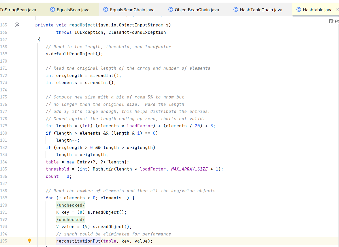Click the class icon on the HashTableChain.java tab
Viewport: 339px width, 247px height.
236,9
